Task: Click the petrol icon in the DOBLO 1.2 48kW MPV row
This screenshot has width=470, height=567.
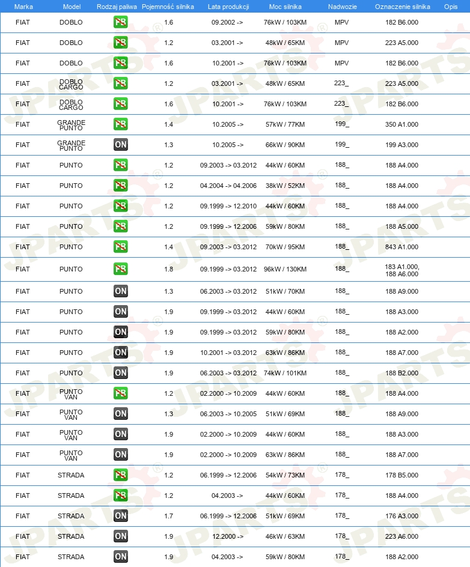Action: tap(120, 43)
